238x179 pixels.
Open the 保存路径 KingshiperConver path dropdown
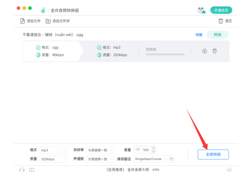pyautogui.click(x=151, y=159)
